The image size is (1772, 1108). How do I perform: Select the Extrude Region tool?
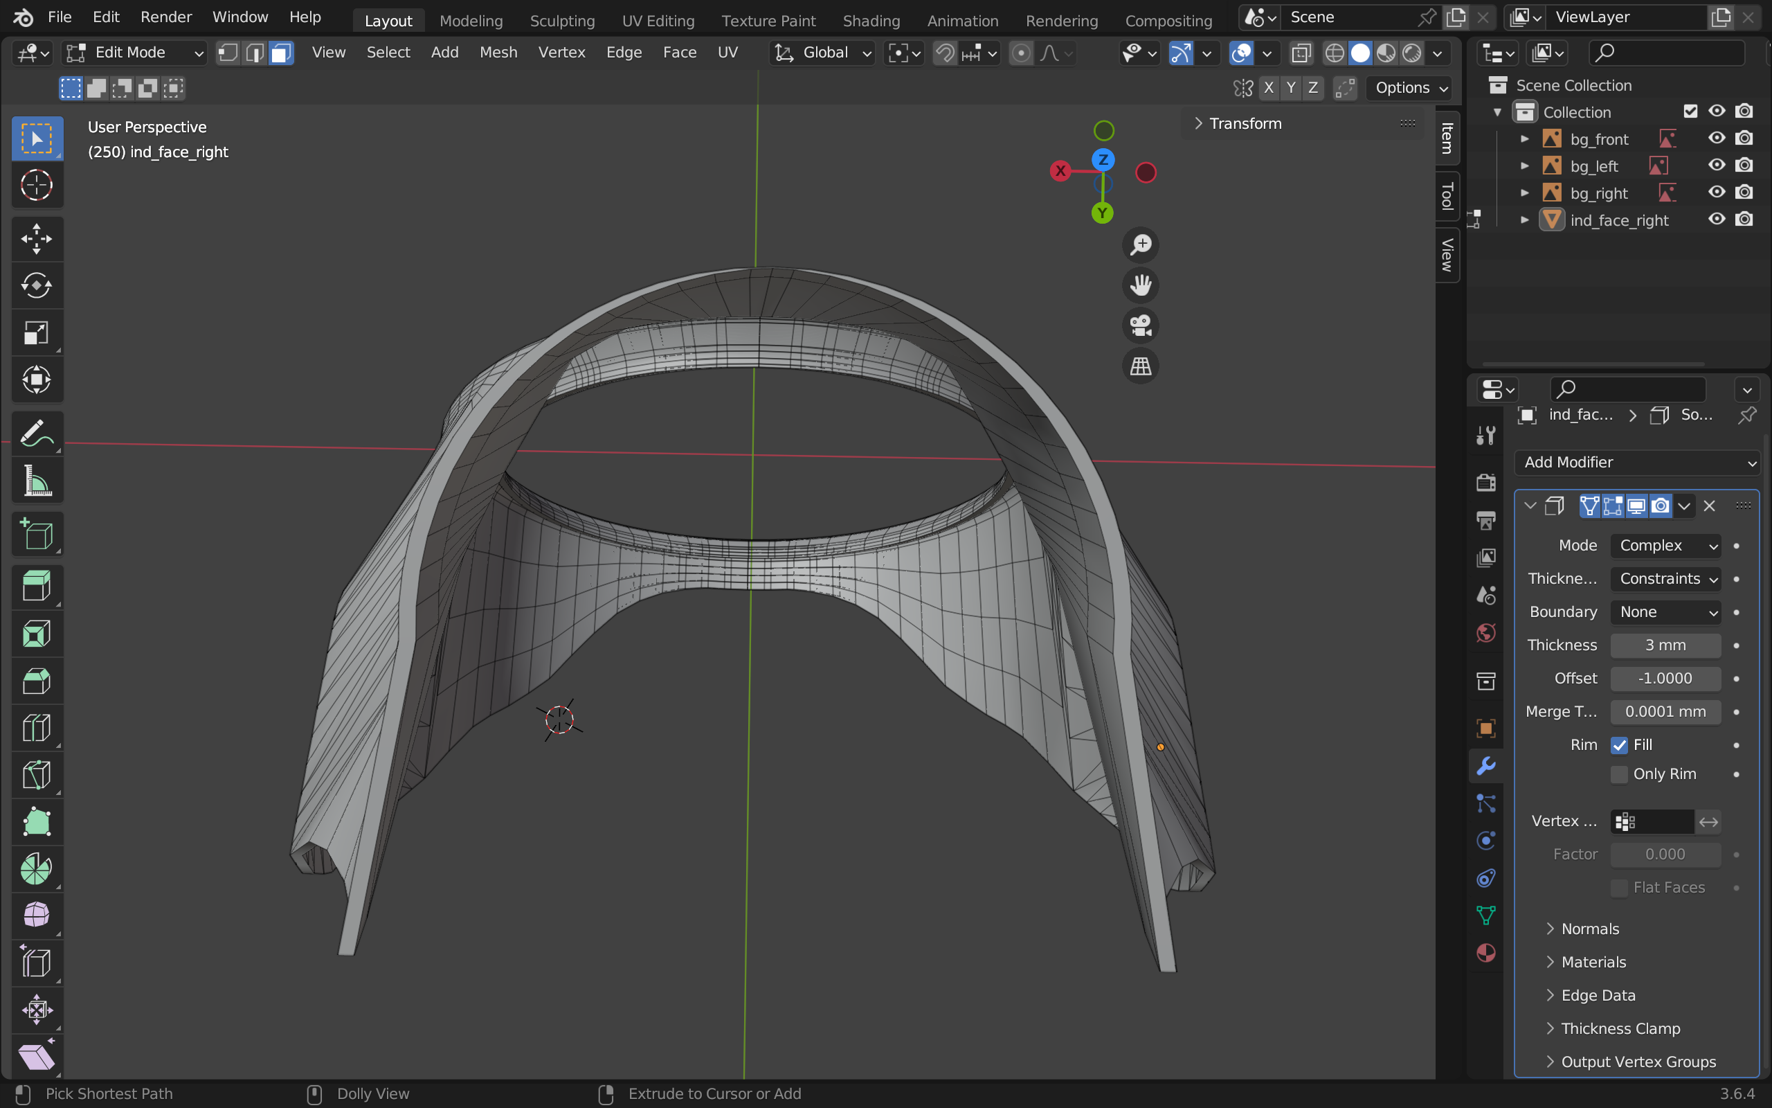click(37, 587)
